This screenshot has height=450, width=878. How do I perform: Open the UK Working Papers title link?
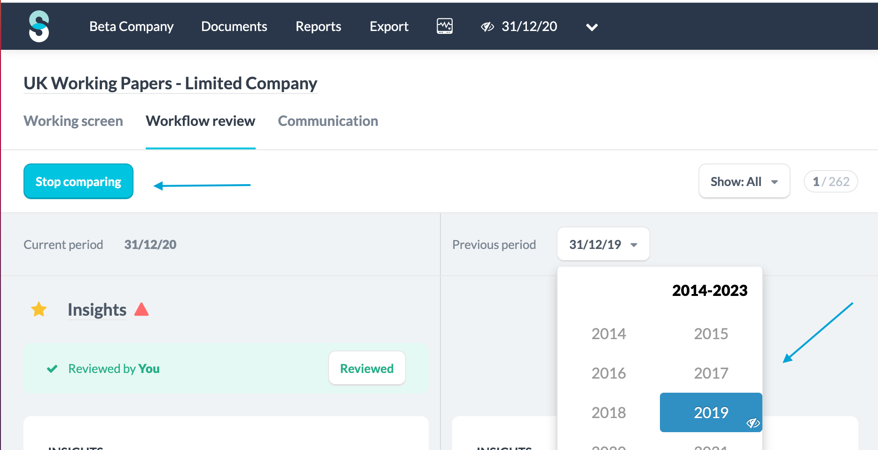point(170,84)
